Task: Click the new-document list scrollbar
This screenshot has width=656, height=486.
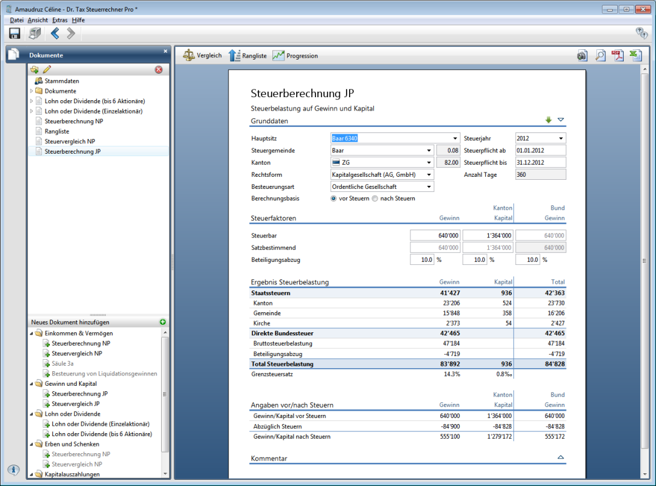Action: (165, 394)
